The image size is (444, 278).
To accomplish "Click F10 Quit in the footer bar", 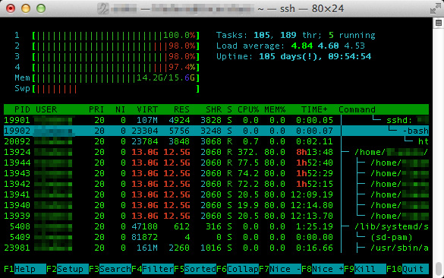I will coord(407,269).
